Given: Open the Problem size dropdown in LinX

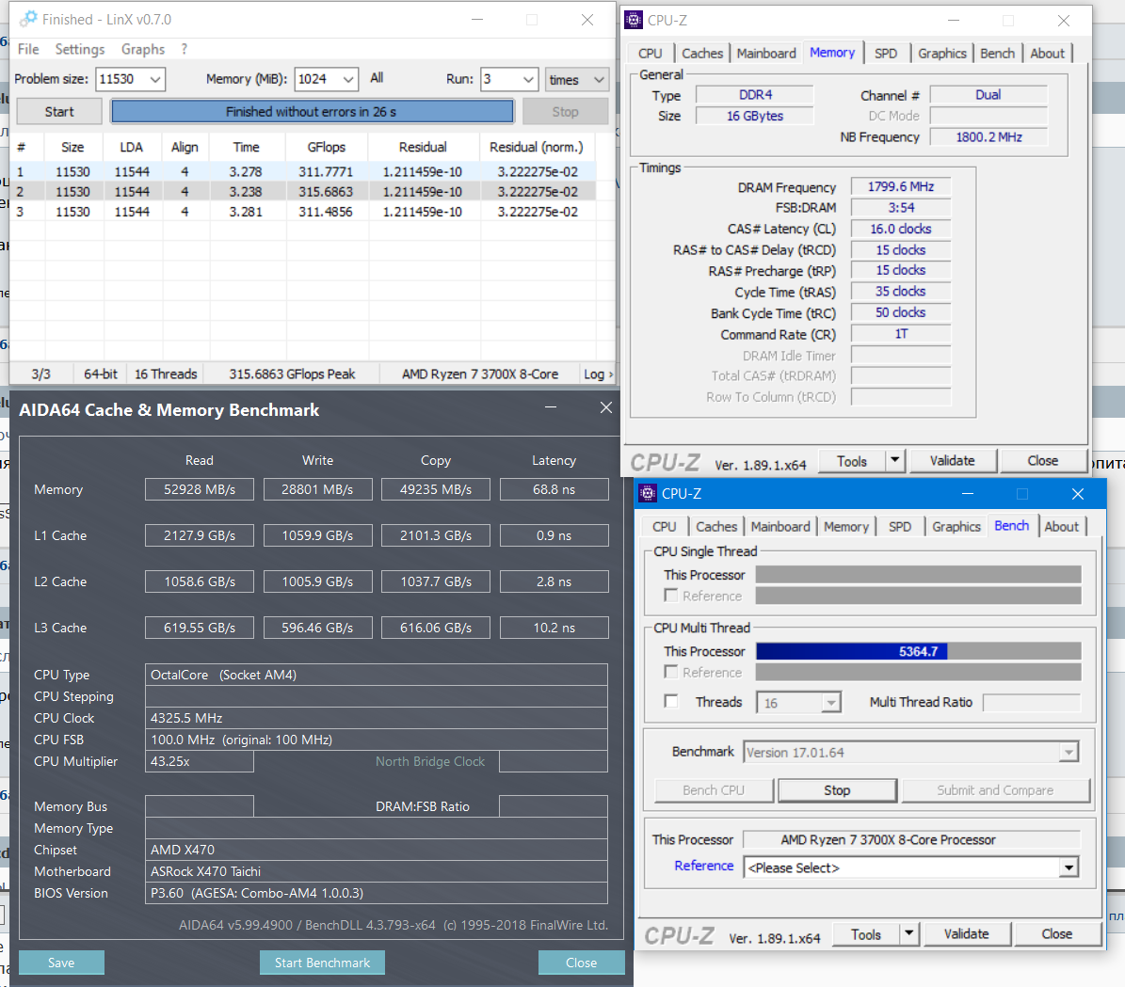Looking at the screenshot, I should 155,79.
